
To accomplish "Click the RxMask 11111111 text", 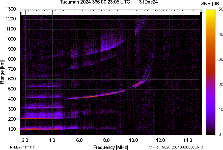I will [25, 147].
